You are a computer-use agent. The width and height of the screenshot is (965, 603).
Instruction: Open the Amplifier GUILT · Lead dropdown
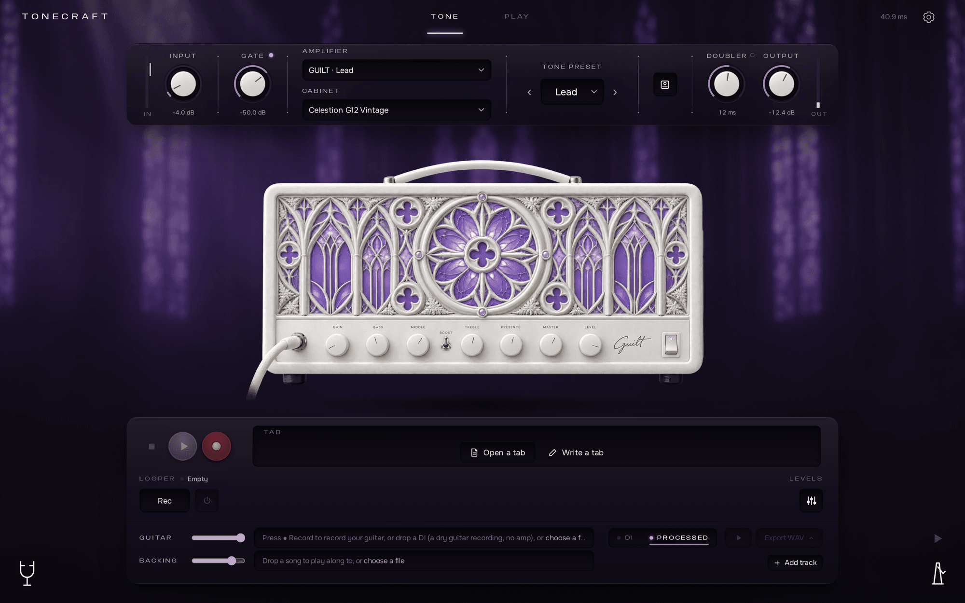(x=397, y=70)
